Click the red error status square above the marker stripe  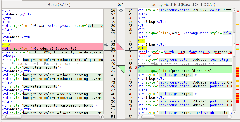point(238,11)
